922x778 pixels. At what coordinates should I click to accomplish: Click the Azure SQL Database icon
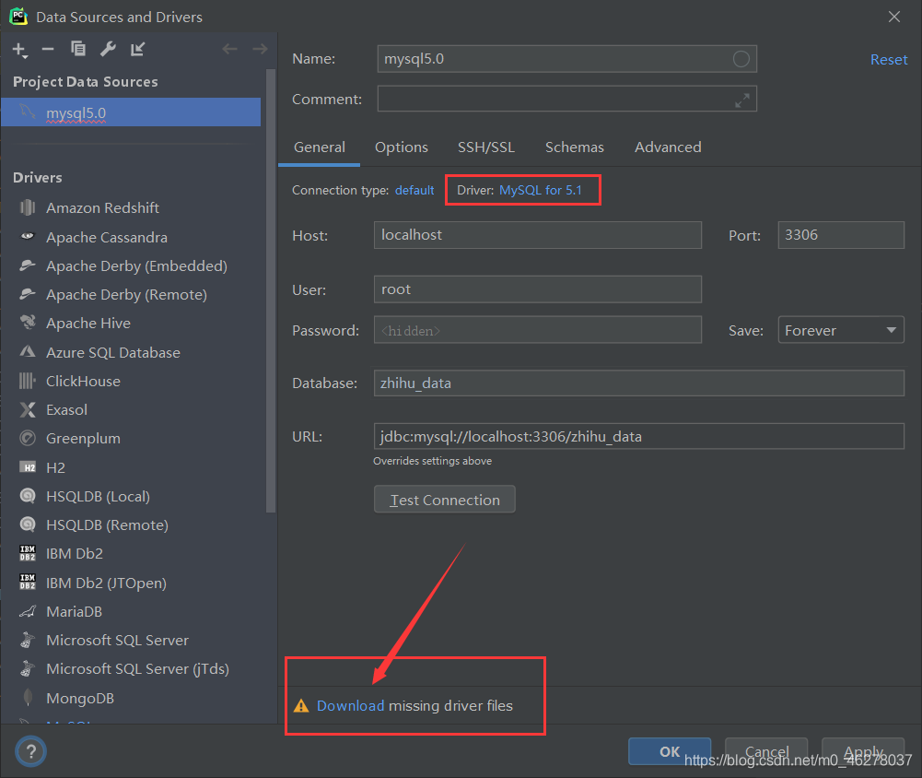(x=27, y=352)
